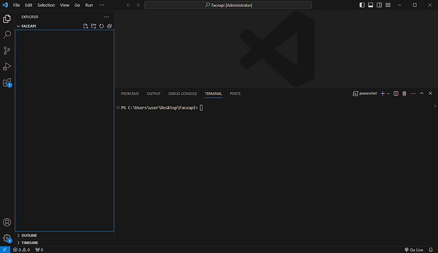Viewport: 438px width, 253px height.
Task: Switch to the TERMINAL tab
Action: [x=213, y=93]
